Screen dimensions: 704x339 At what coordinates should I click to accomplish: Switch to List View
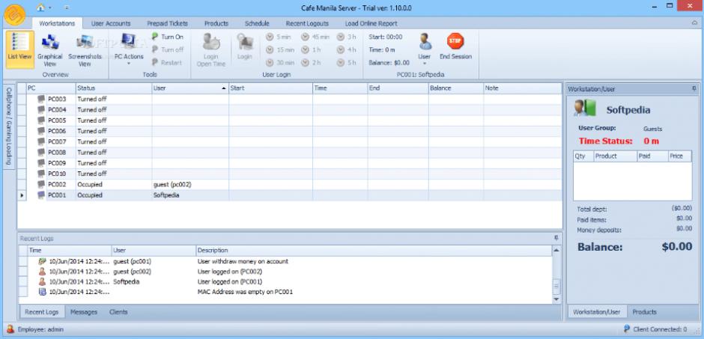[x=19, y=49]
